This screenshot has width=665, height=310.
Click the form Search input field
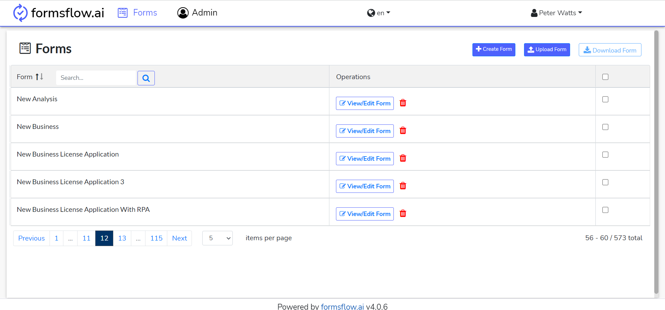click(96, 78)
